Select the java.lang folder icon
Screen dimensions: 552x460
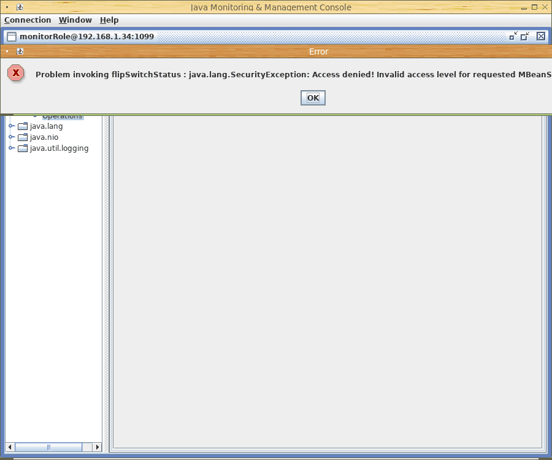(23, 126)
